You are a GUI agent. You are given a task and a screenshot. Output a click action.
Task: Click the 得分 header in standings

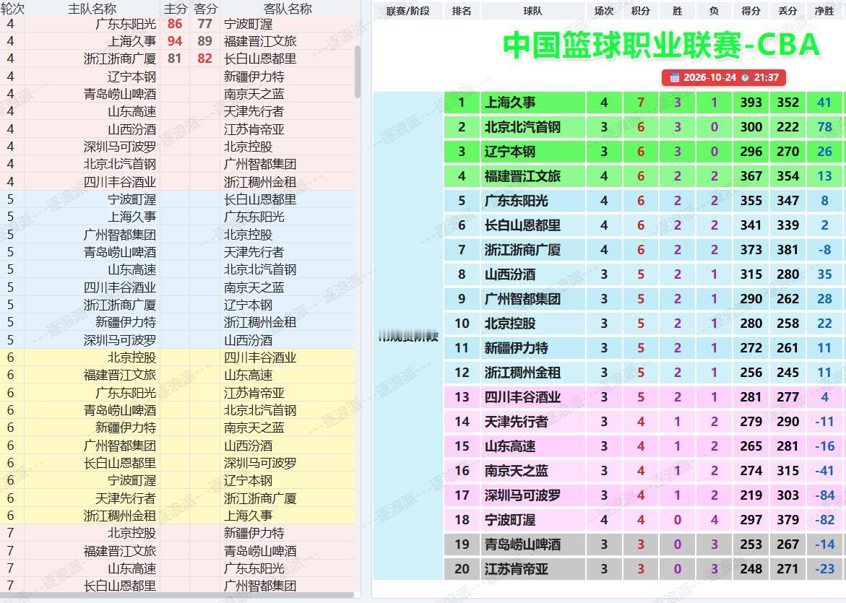point(751,11)
